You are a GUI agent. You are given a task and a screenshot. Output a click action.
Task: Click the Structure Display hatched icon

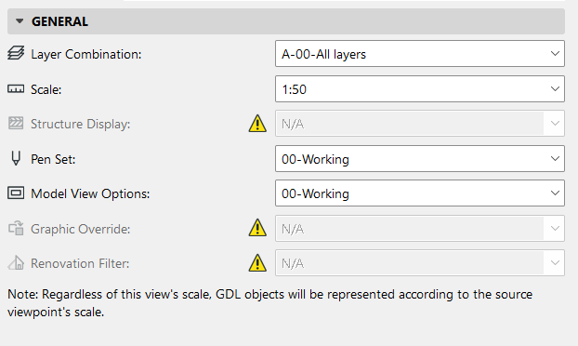(x=16, y=123)
